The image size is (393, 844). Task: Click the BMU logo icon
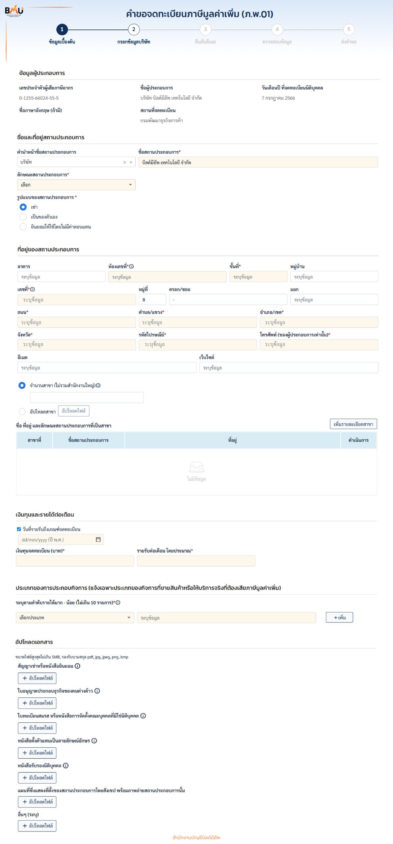point(14,11)
